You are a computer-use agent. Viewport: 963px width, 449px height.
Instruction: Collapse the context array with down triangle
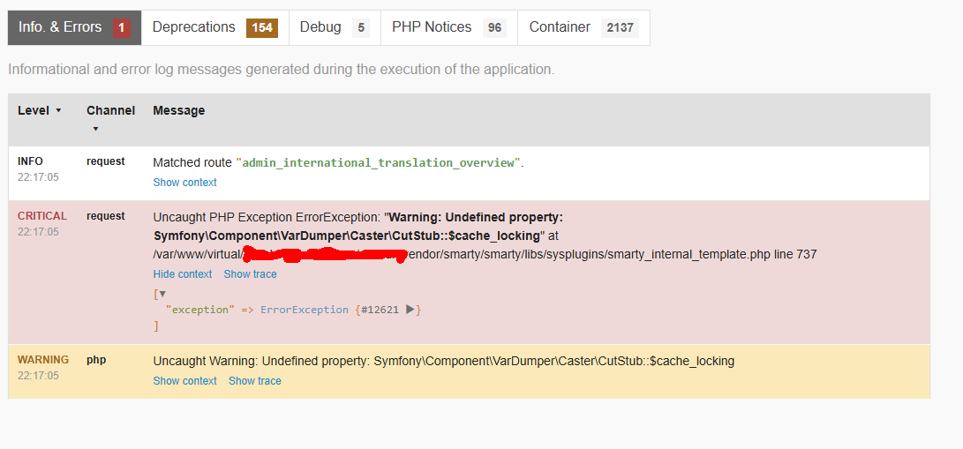pyautogui.click(x=162, y=294)
